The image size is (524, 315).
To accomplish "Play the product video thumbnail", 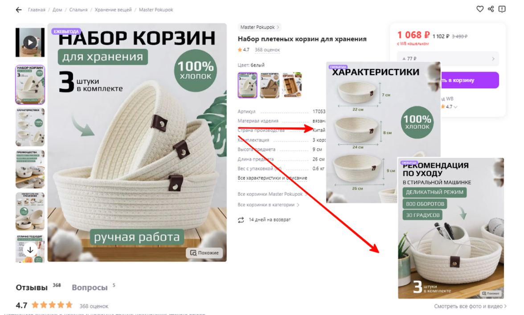I will tap(30, 42).
